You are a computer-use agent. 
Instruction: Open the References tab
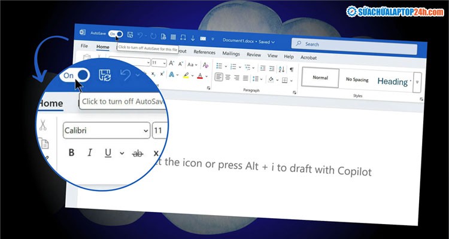204,53
